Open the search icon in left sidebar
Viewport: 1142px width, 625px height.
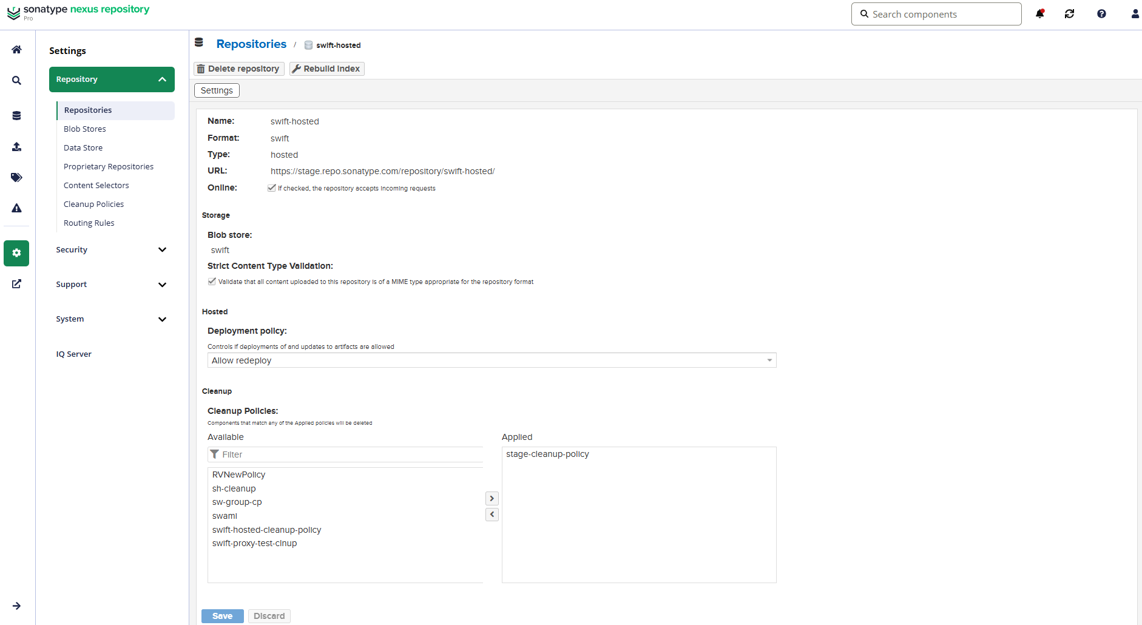(x=16, y=80)
